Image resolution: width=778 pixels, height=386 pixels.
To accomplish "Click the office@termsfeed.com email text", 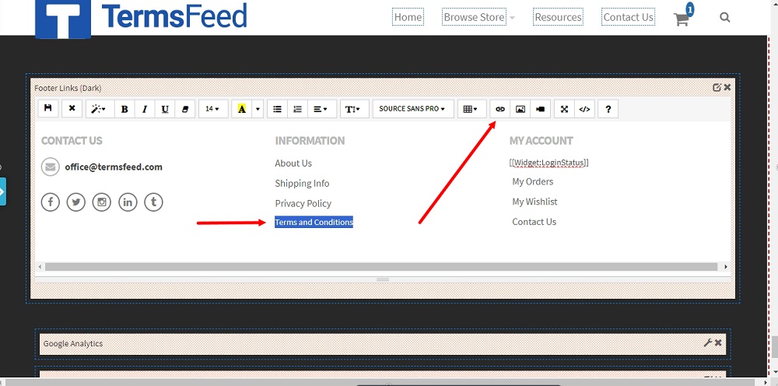I will [x=114, y=167].
